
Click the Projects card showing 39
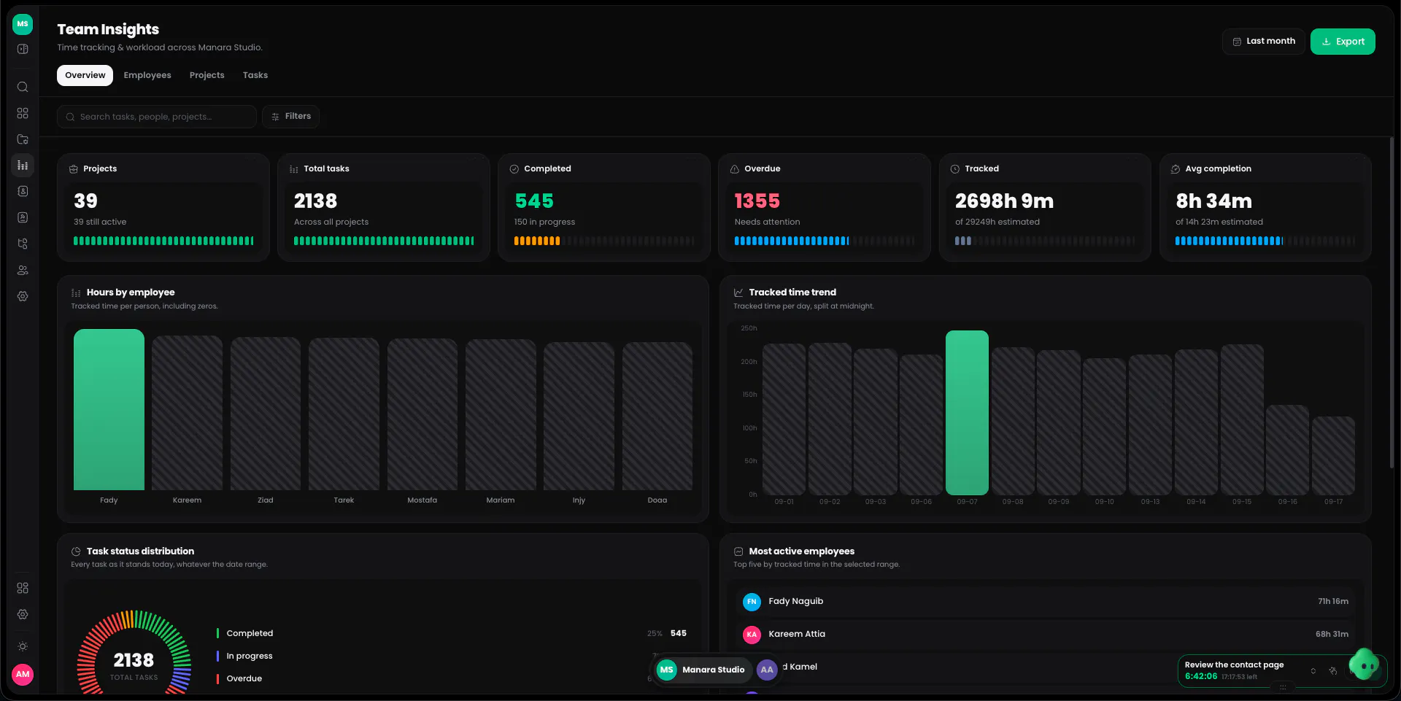(163, 207)
